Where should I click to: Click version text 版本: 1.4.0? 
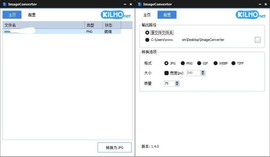tap(150, 147)
